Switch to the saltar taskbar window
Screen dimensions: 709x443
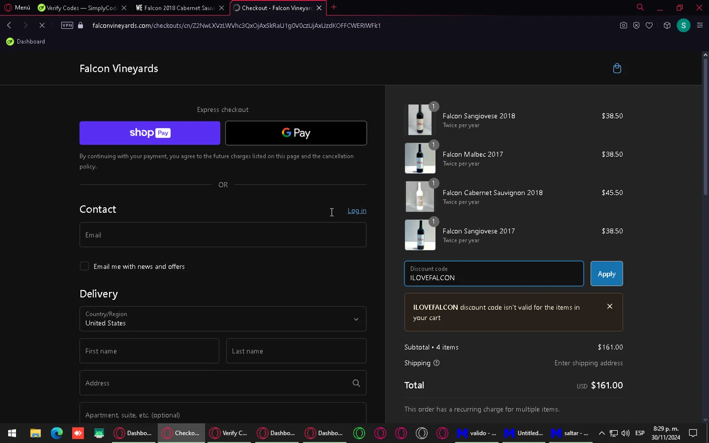point(571,433)
